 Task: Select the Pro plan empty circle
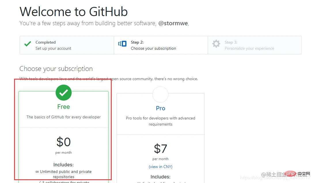point(160,95)
